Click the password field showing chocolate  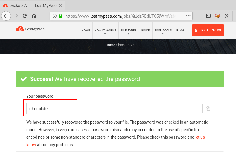point(114,108)
